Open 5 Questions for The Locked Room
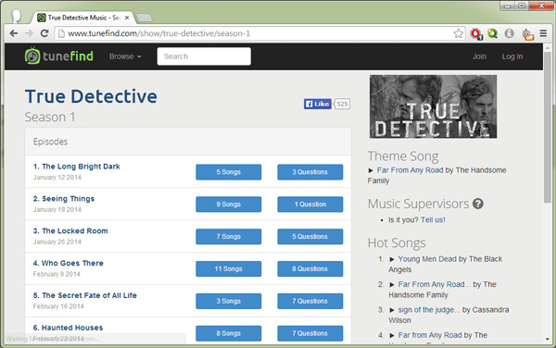 (x=310, y=237)
